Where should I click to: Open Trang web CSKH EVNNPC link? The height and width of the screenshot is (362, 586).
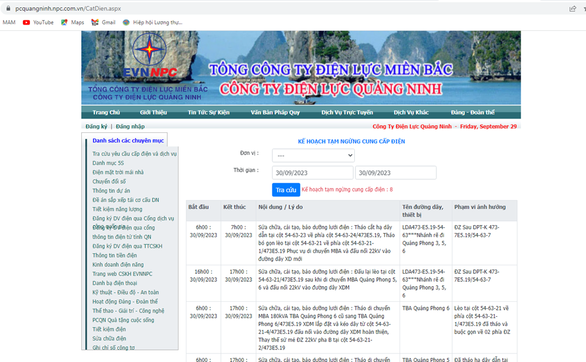click(x=122, y=274)
